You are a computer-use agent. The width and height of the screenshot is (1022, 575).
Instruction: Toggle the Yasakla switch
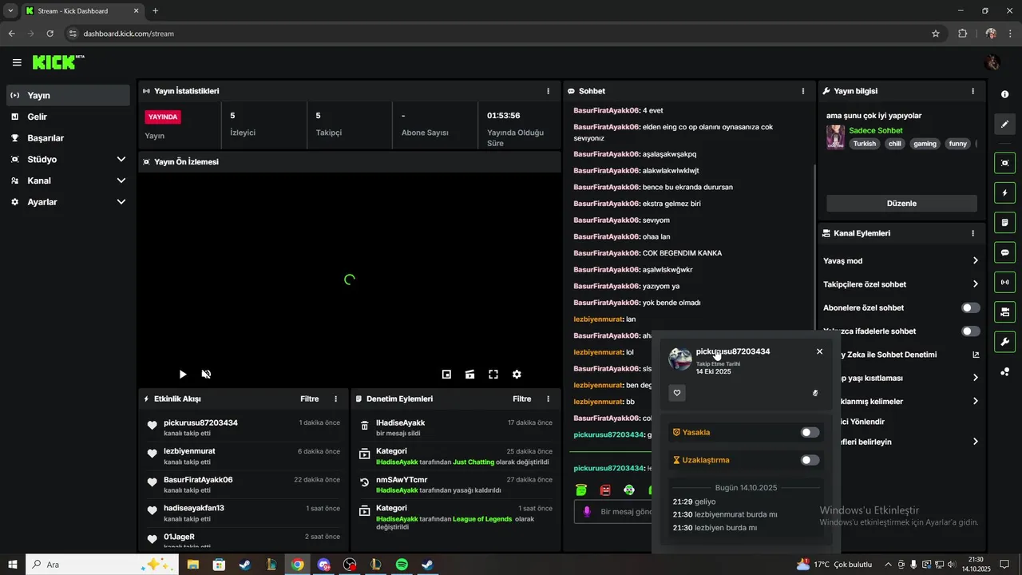810,432
